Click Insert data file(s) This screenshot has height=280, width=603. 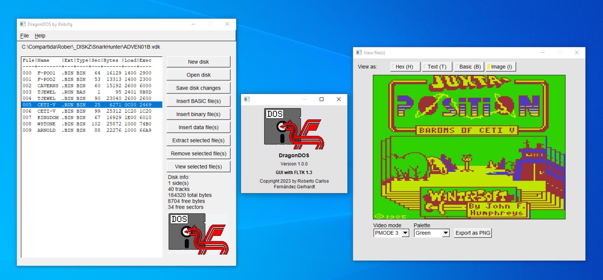pos(199,127)
